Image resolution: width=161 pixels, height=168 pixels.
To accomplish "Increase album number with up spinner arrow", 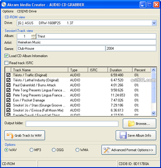I will (33, 35).
